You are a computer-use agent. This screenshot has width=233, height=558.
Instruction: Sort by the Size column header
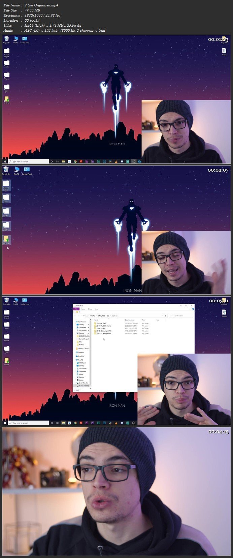[158, 320]
